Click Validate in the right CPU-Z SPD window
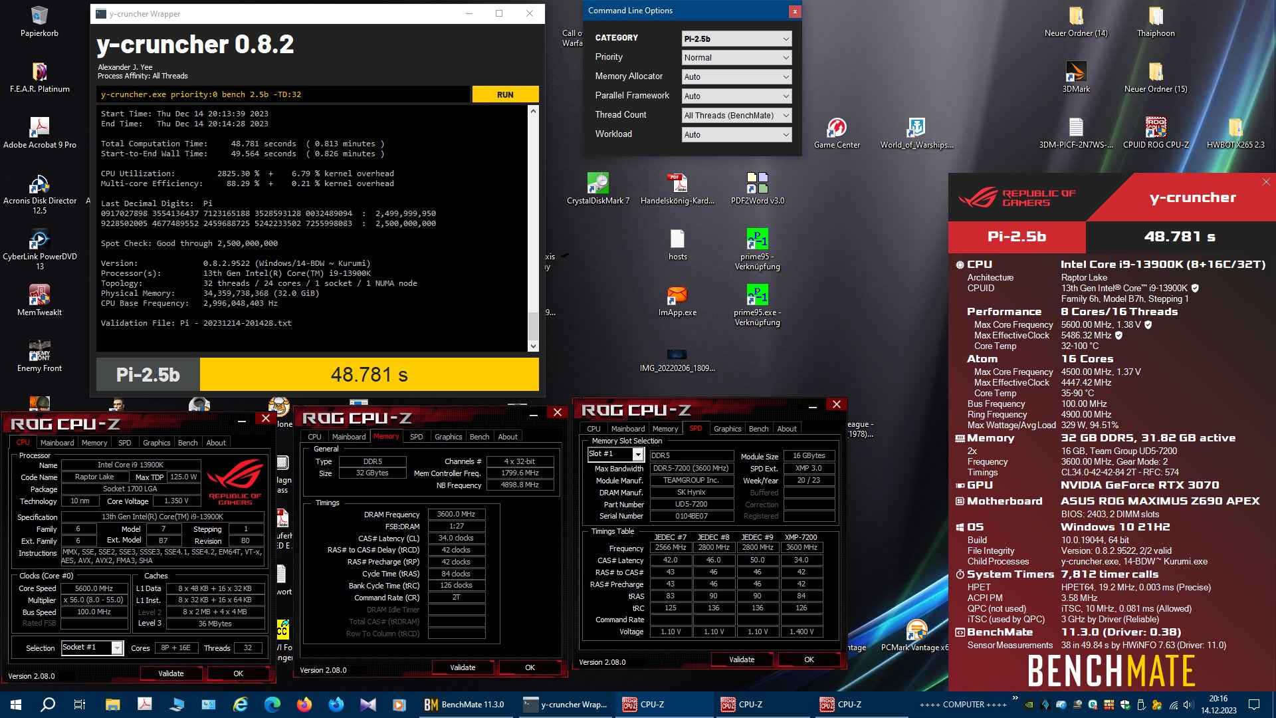Image resolution: width=1276 pixels, height=718 pixels. point(742,659)
